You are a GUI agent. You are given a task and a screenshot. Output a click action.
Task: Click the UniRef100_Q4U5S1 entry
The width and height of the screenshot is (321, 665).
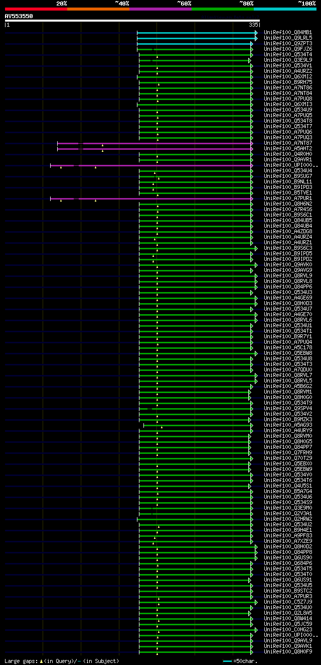click(x=288, y=486)
